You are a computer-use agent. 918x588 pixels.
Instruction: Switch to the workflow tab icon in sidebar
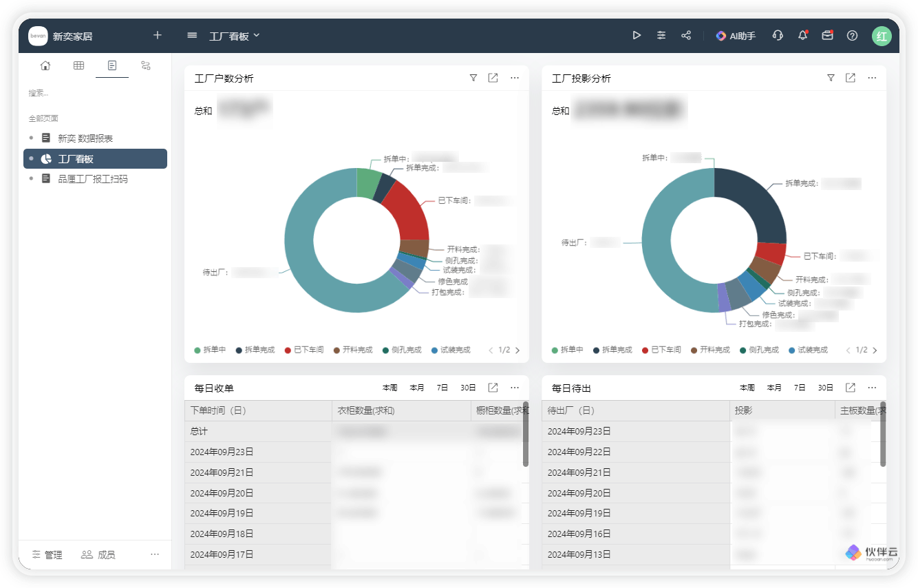pos(145,65)
